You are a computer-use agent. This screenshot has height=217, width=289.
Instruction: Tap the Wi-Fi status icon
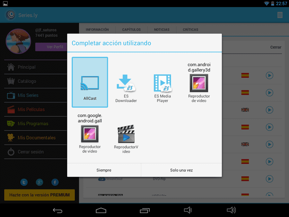[x=266, y=4]
